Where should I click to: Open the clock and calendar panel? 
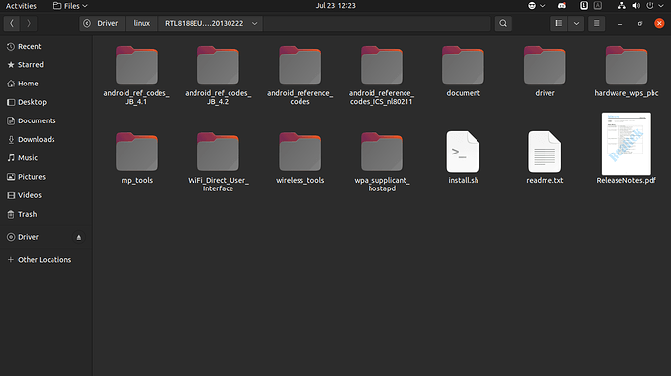tap(335, 6)
